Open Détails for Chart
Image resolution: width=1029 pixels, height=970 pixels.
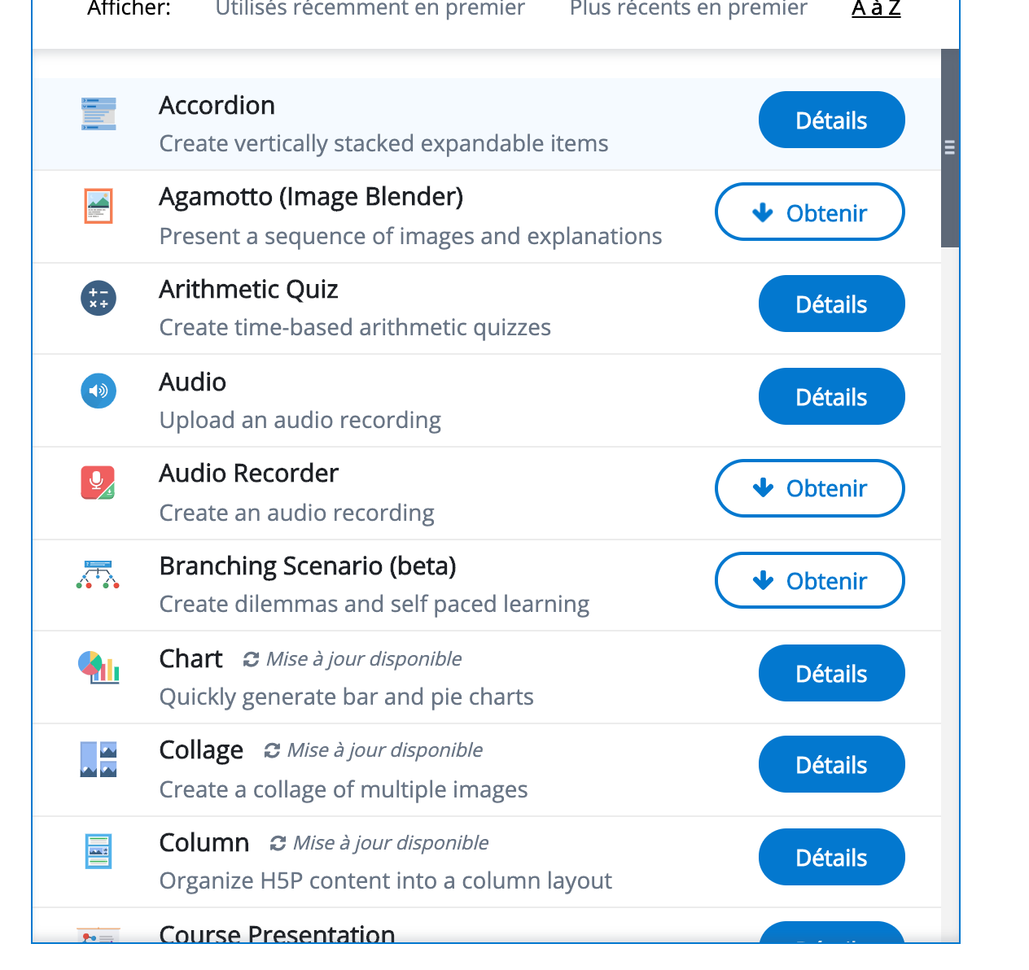(x=832, y=673)
